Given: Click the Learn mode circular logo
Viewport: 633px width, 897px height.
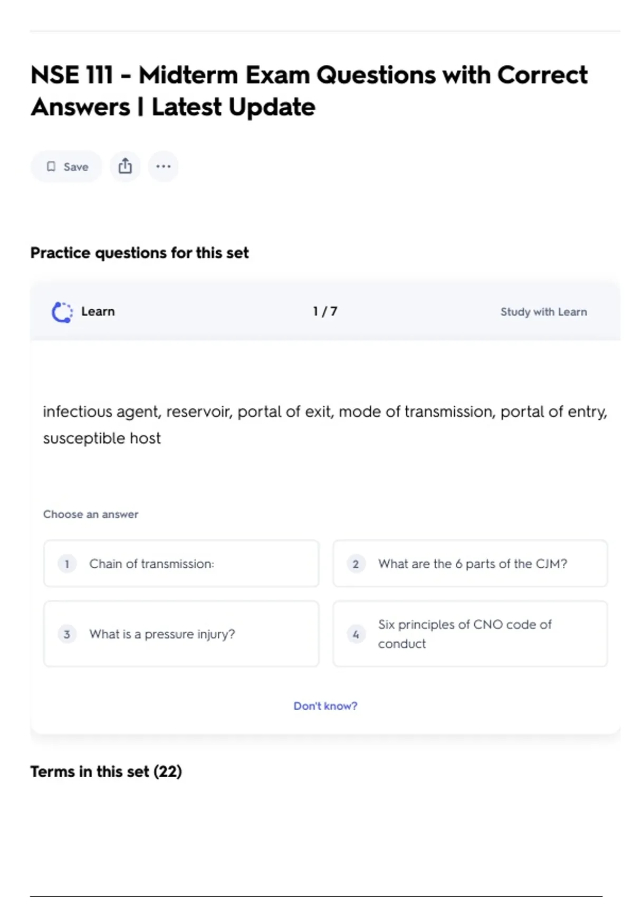Looking at the screenshot, I should coord(62,312).
